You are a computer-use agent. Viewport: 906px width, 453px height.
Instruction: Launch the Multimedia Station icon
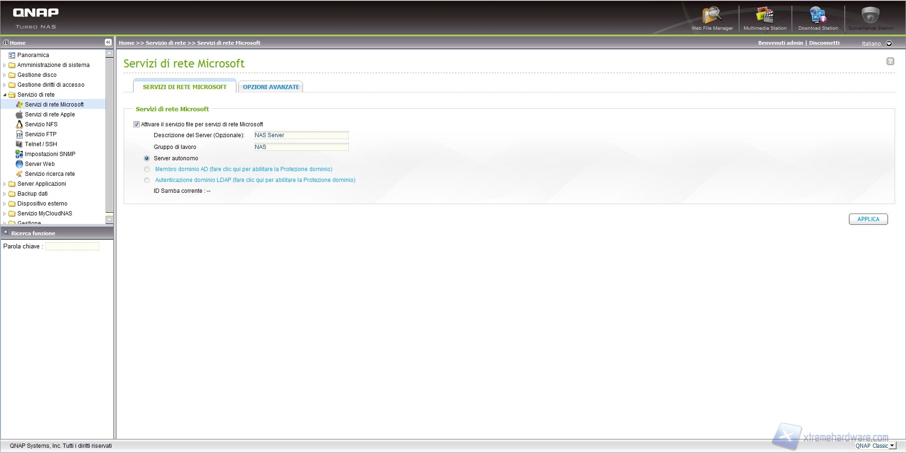[x=764, y=16]
